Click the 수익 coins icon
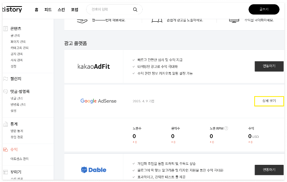The height and width of the screenshot is (182, 287). 5,150
